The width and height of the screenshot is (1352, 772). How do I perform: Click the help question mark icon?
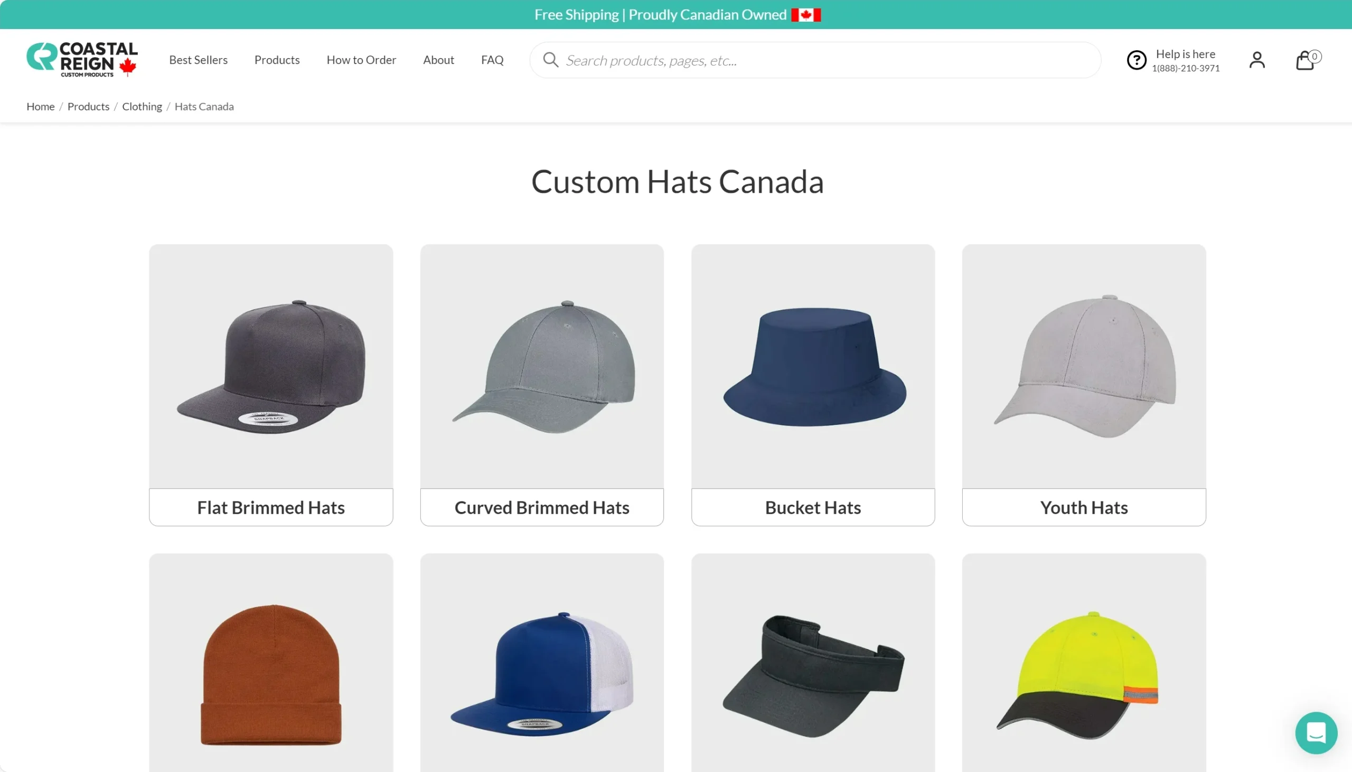coord(1137,60)
